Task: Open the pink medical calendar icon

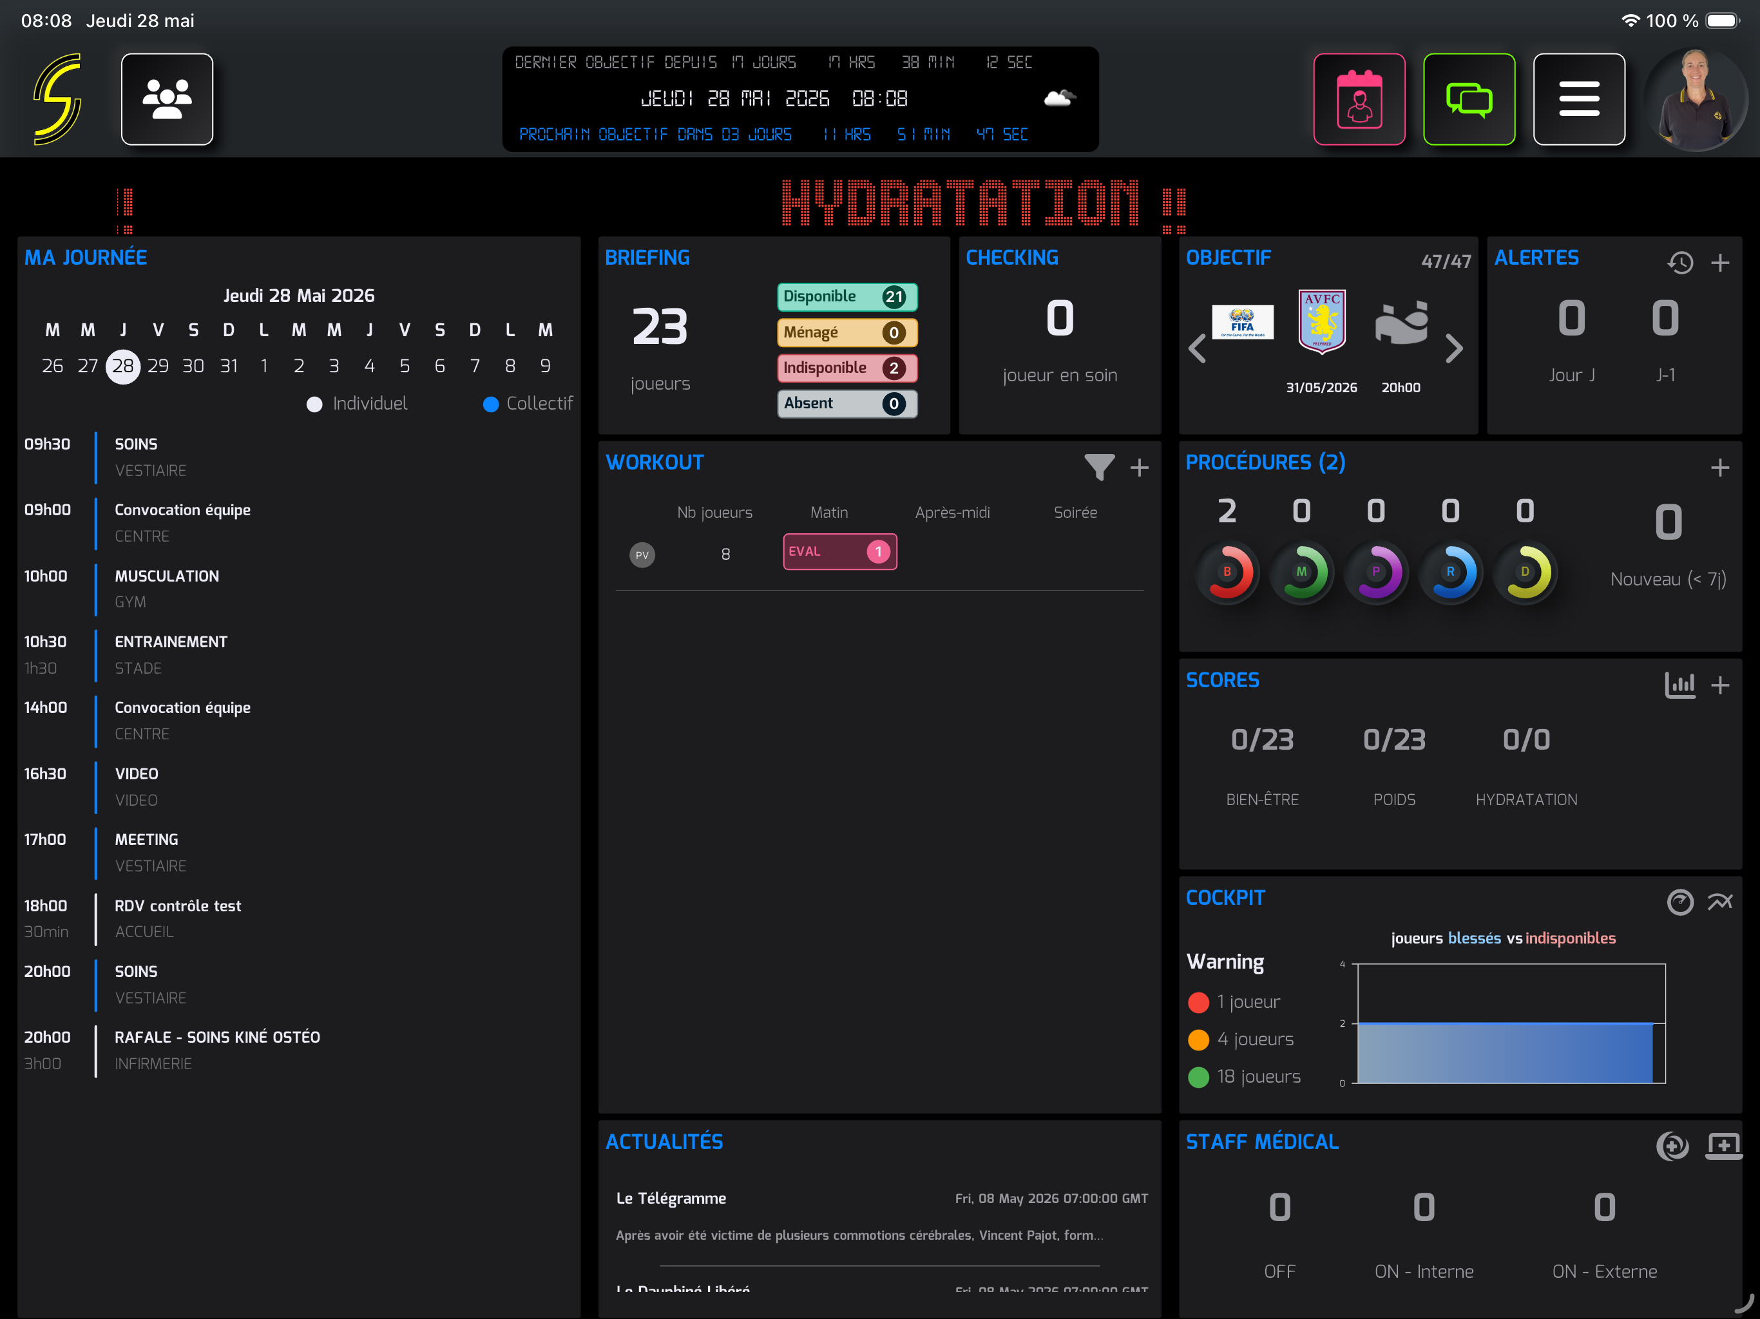Action: click(x=1359, y=99)
